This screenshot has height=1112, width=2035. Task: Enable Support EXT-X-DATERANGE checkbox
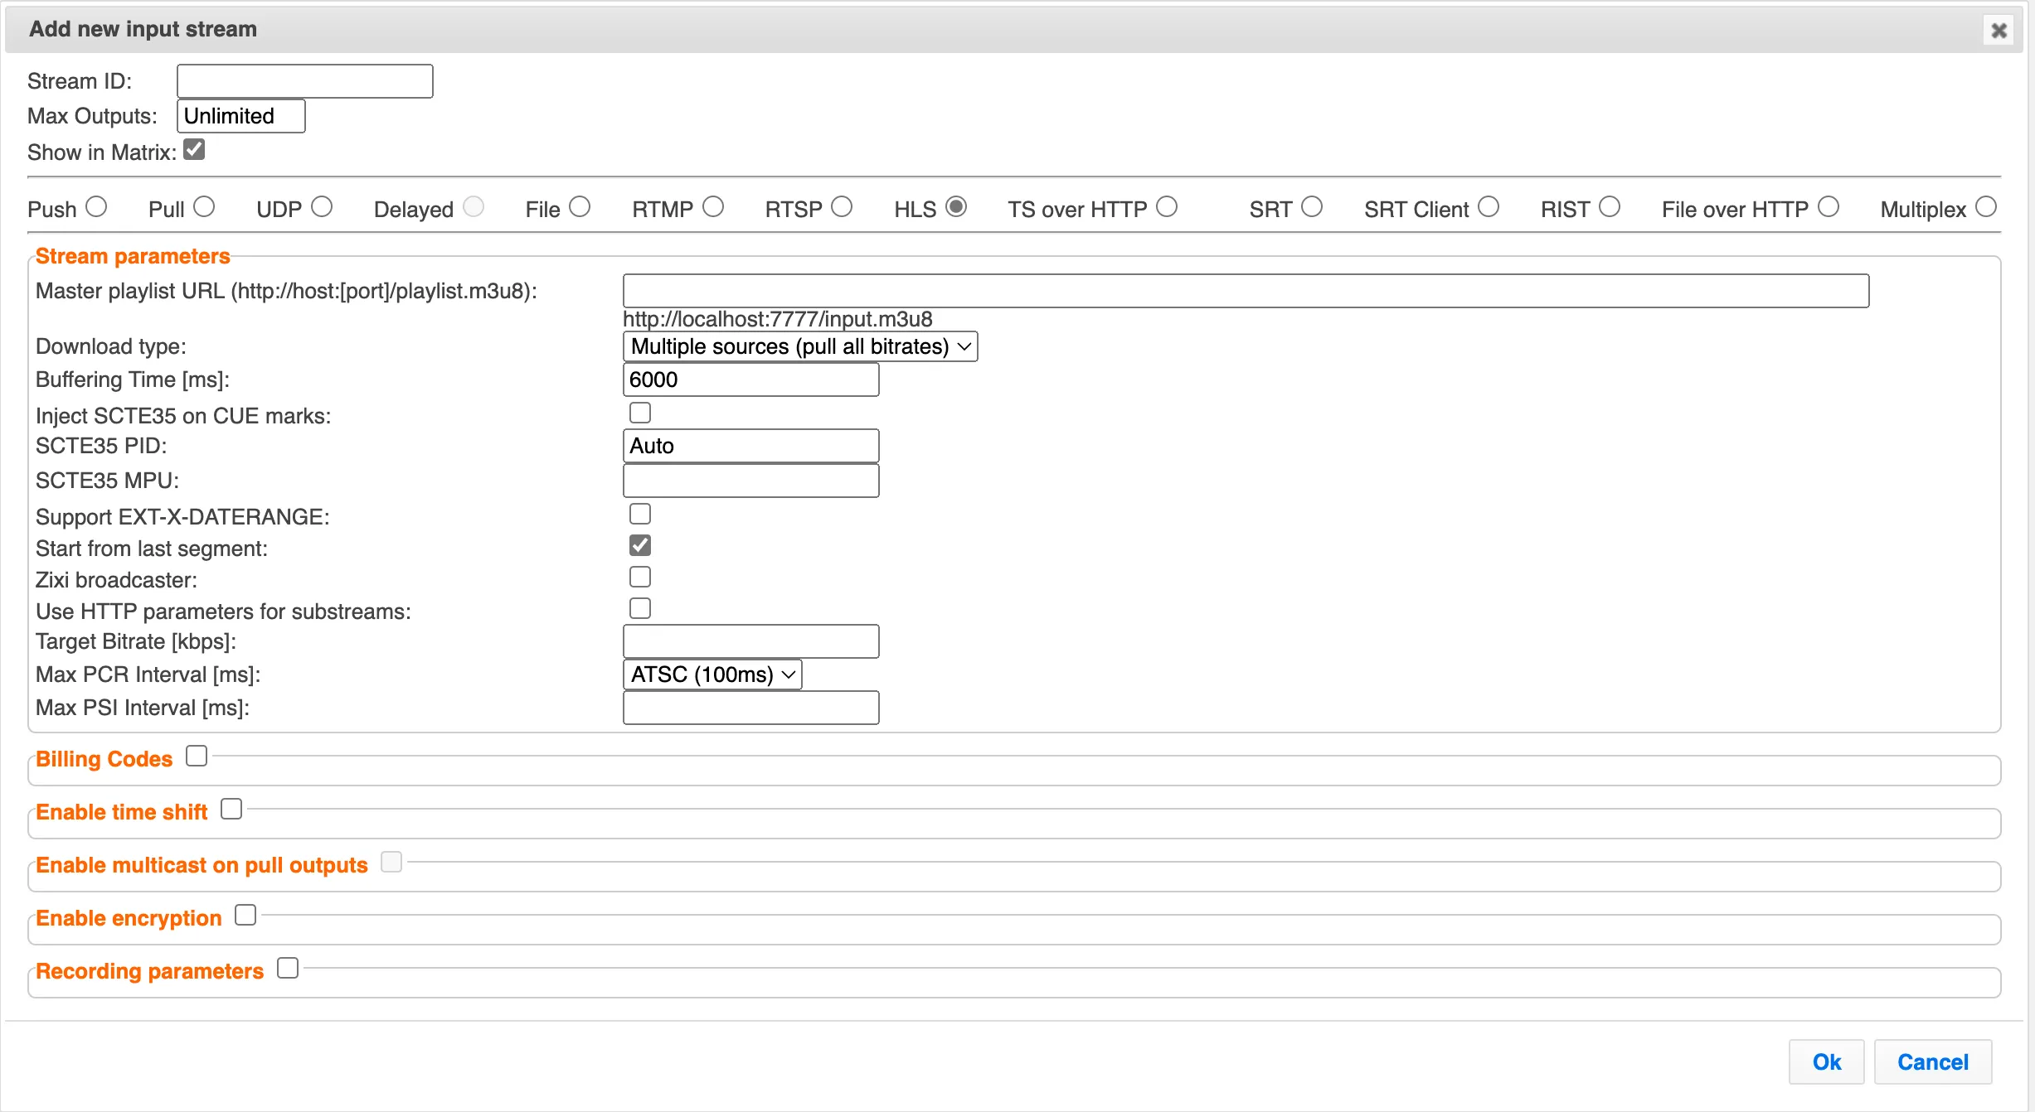point(640,514)
